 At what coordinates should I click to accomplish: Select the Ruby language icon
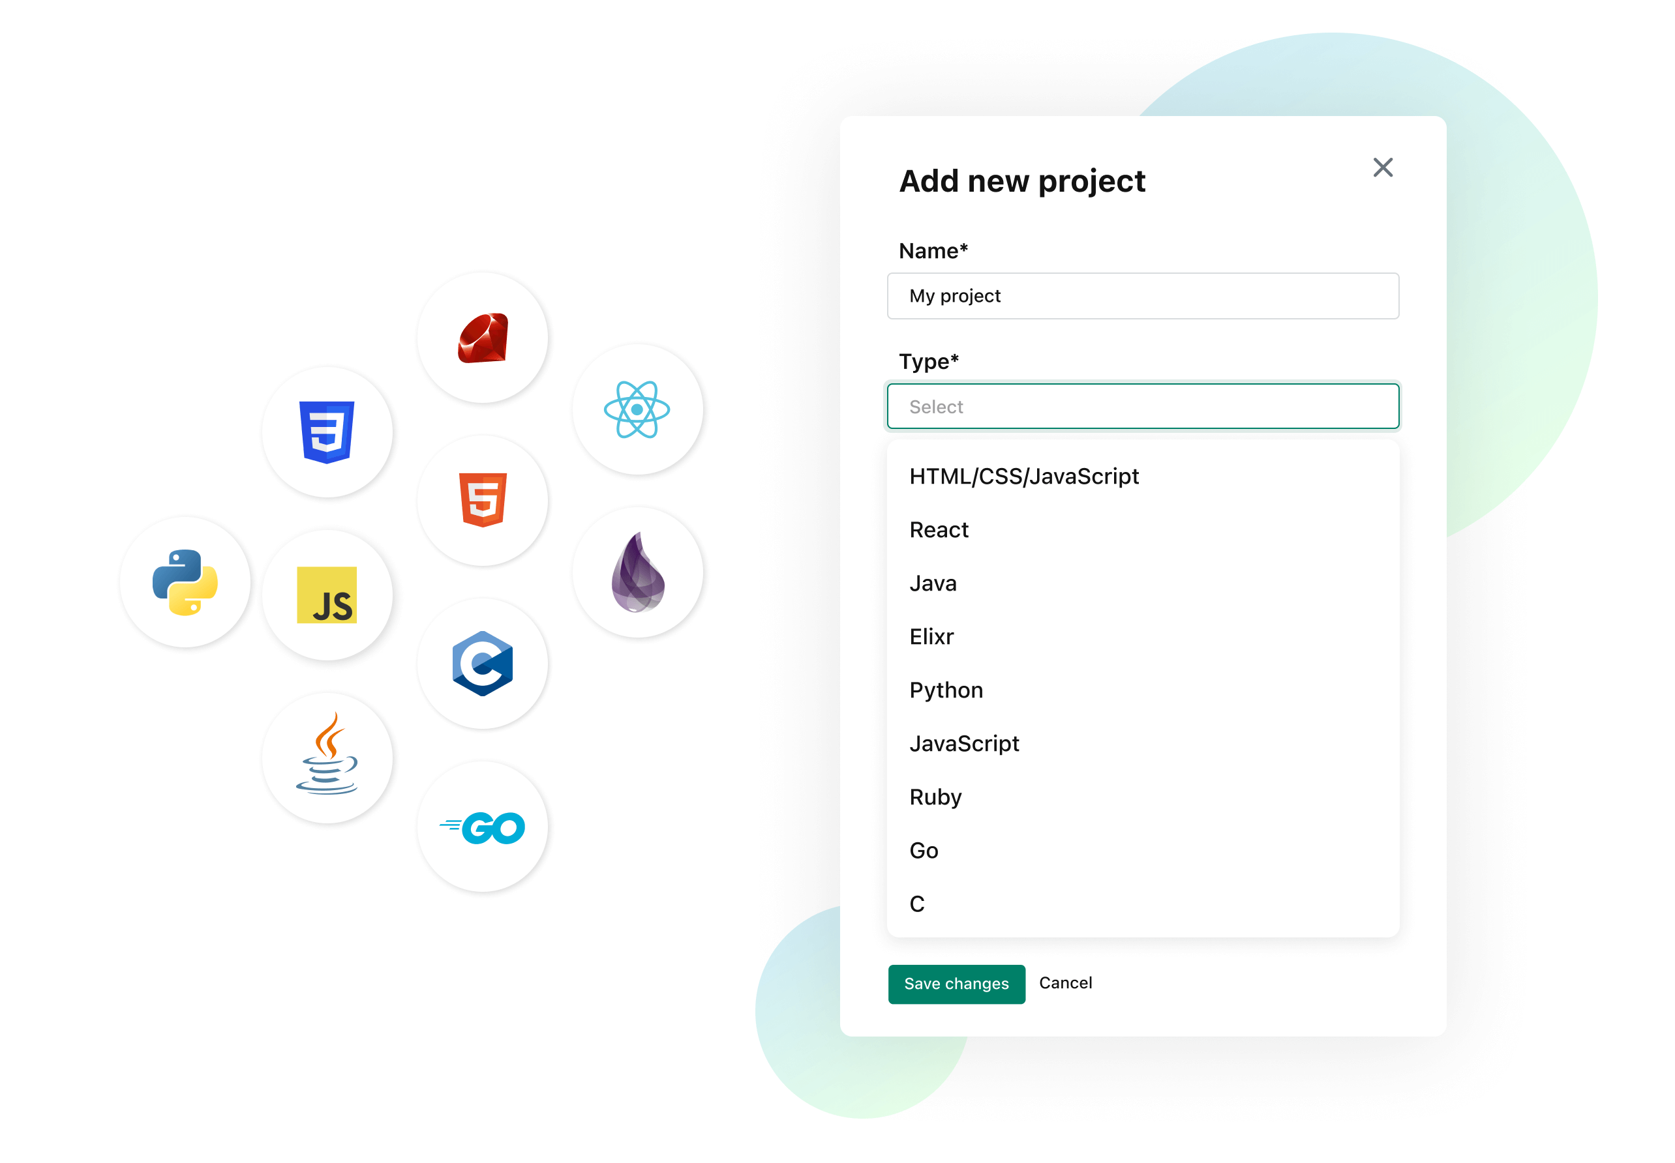click(483, 337)
